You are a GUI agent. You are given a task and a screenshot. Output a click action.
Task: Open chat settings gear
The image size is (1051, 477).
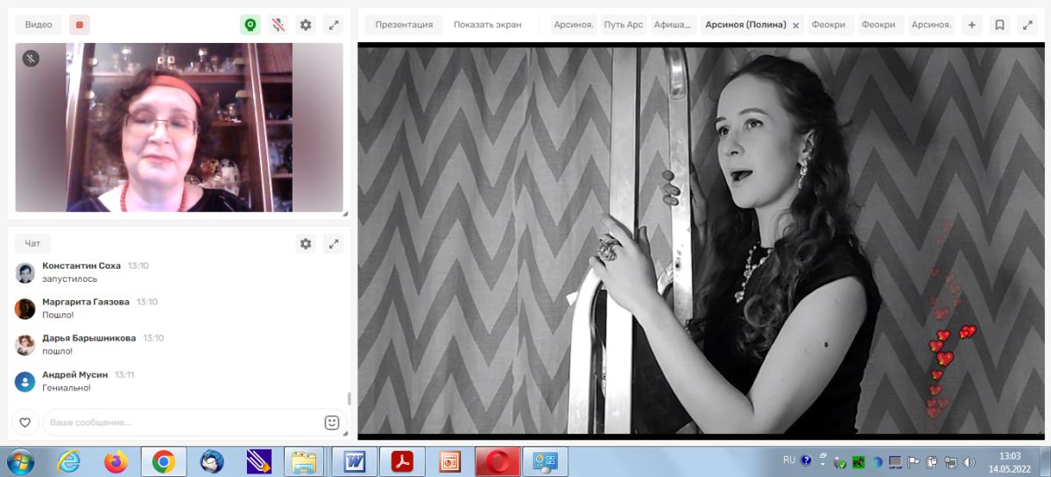pyautogui.click(x=306, y=244)
